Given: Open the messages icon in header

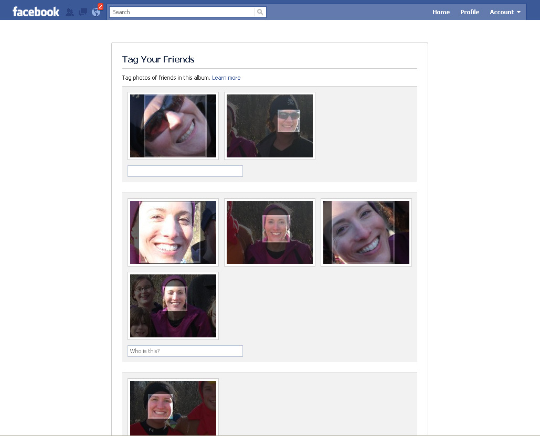Looking at the screenshot, I should coord(83,13).
